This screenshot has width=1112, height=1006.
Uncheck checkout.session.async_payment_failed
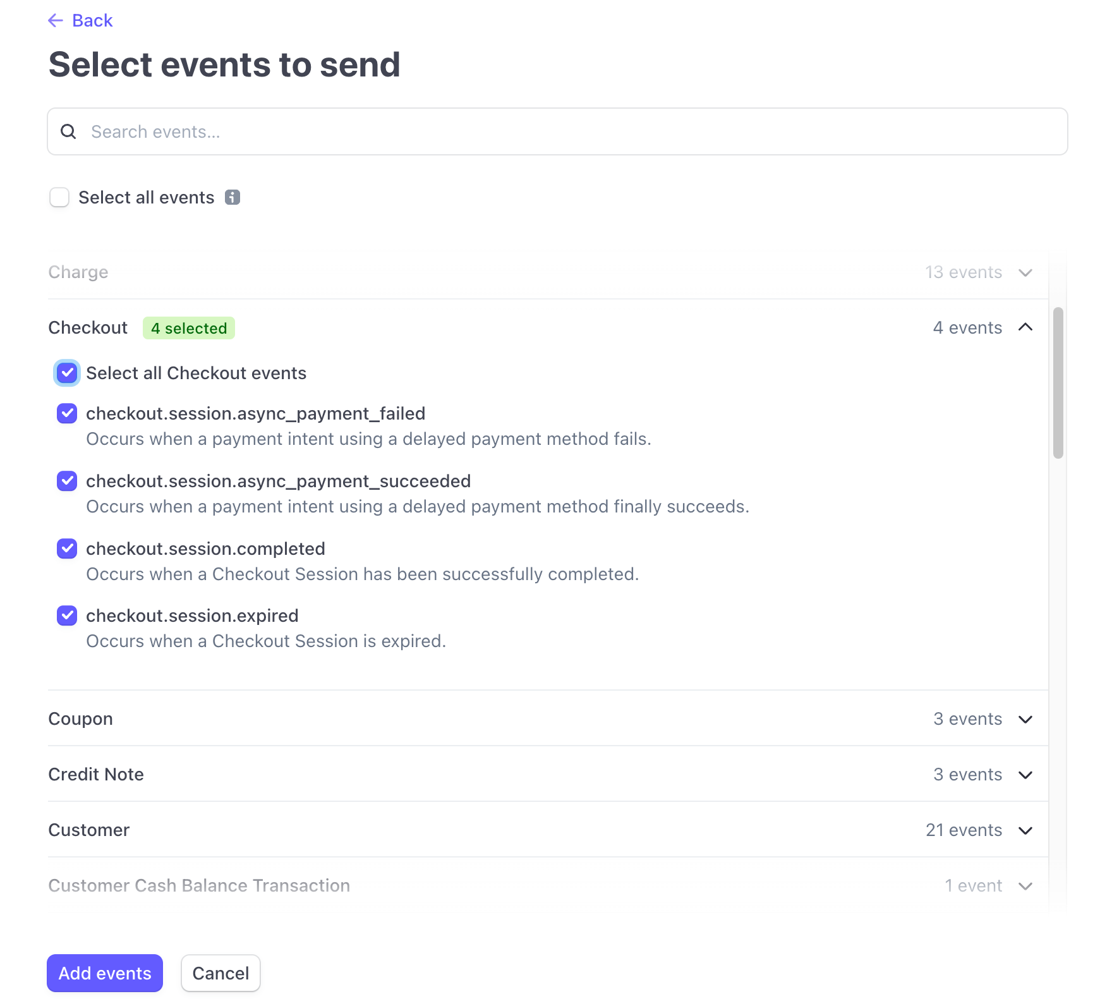(67, 413)
